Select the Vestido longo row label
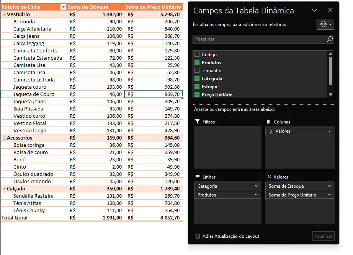Viewport: 353px width, 255px height. (x=30, y=130)
